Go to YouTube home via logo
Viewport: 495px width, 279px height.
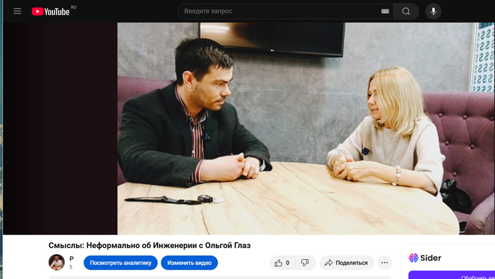pyautogui.click(x=50, y=11)
